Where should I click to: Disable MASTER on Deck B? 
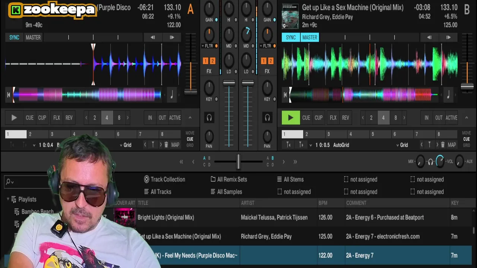[310, 37]
